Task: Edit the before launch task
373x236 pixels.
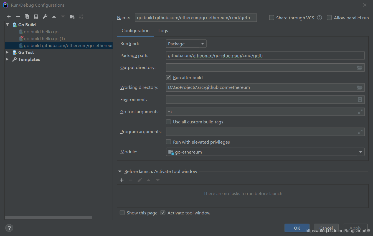Action: coord(140,180)
